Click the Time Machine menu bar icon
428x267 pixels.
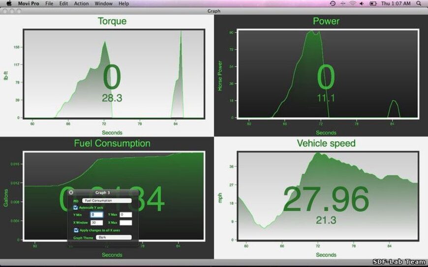pyautogui.click(x=333, y=3)
